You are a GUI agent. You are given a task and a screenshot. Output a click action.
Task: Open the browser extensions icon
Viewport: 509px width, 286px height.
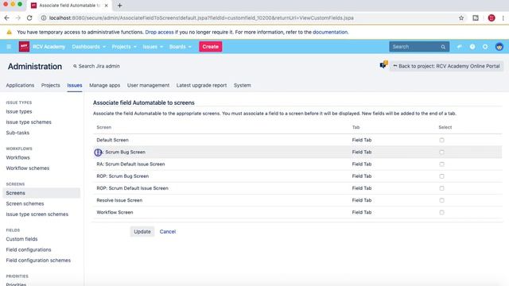pyautogui.click(x=476, y=18)
